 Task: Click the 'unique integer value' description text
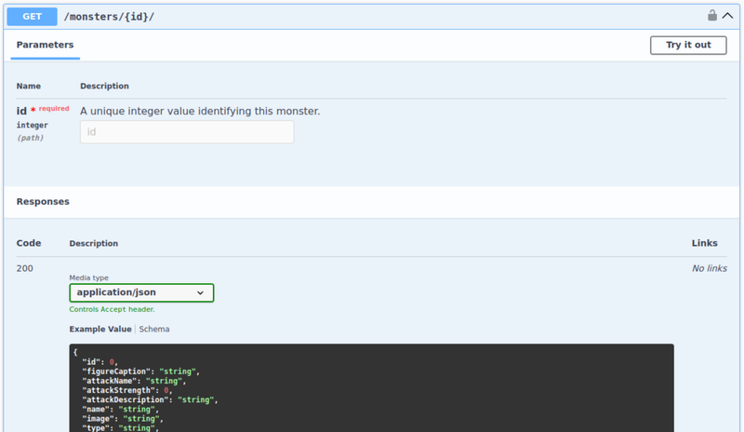[200, 111]
